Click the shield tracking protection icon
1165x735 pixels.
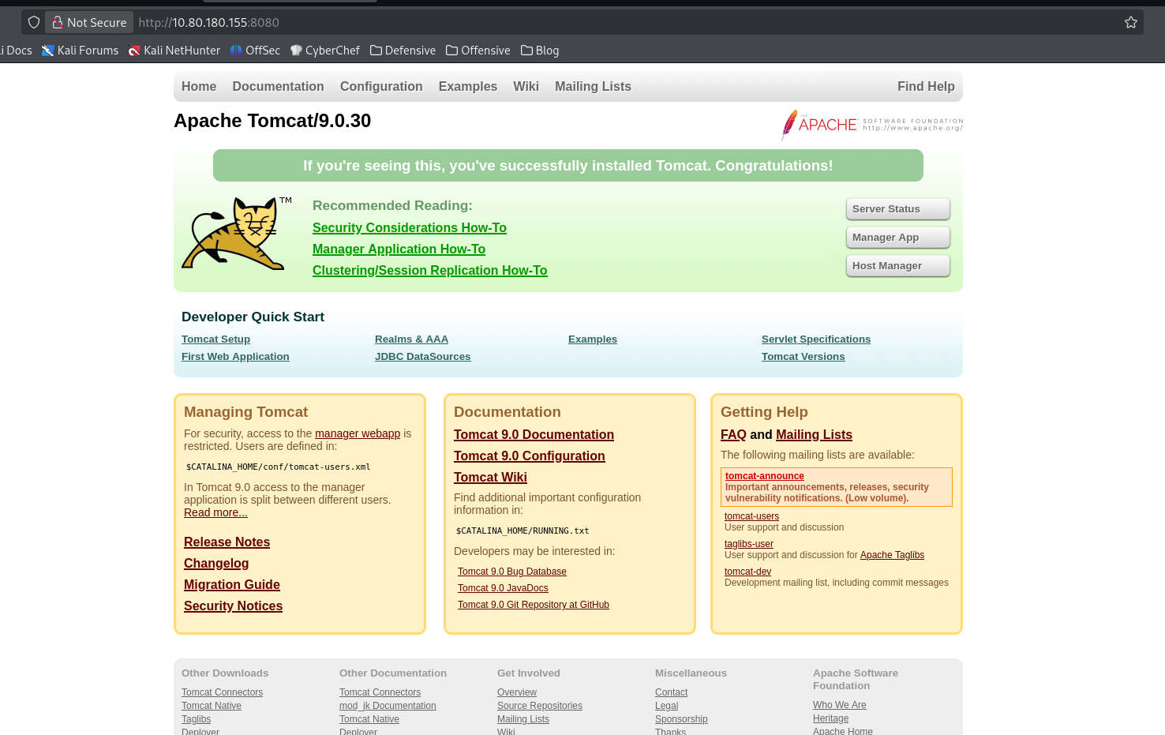[x=34, y=23]
